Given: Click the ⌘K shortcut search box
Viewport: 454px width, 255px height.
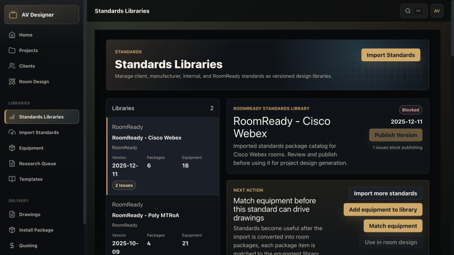Looking at the screenshot, I should pyautogui.click(x=414, y=11).
